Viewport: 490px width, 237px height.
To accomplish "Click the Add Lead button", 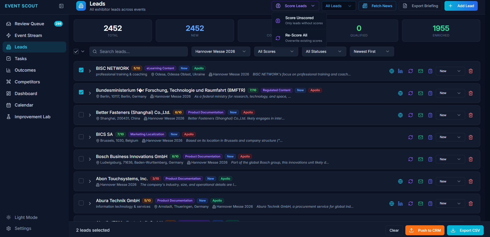I will (461, 6).
